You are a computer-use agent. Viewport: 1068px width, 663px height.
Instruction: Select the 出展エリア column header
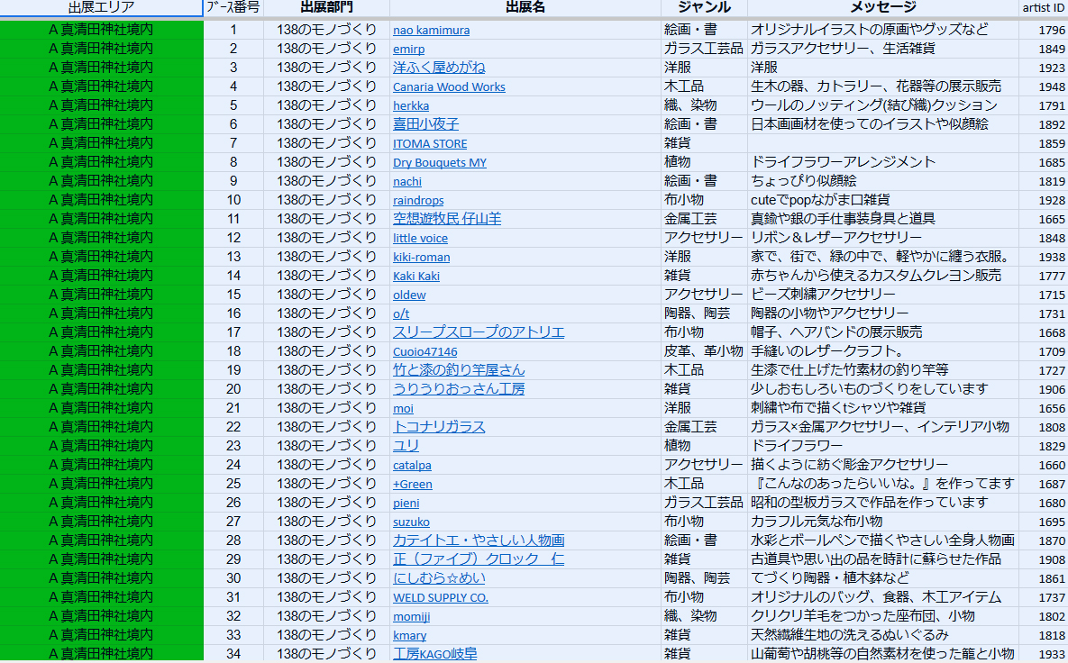[x=102, y=7]
